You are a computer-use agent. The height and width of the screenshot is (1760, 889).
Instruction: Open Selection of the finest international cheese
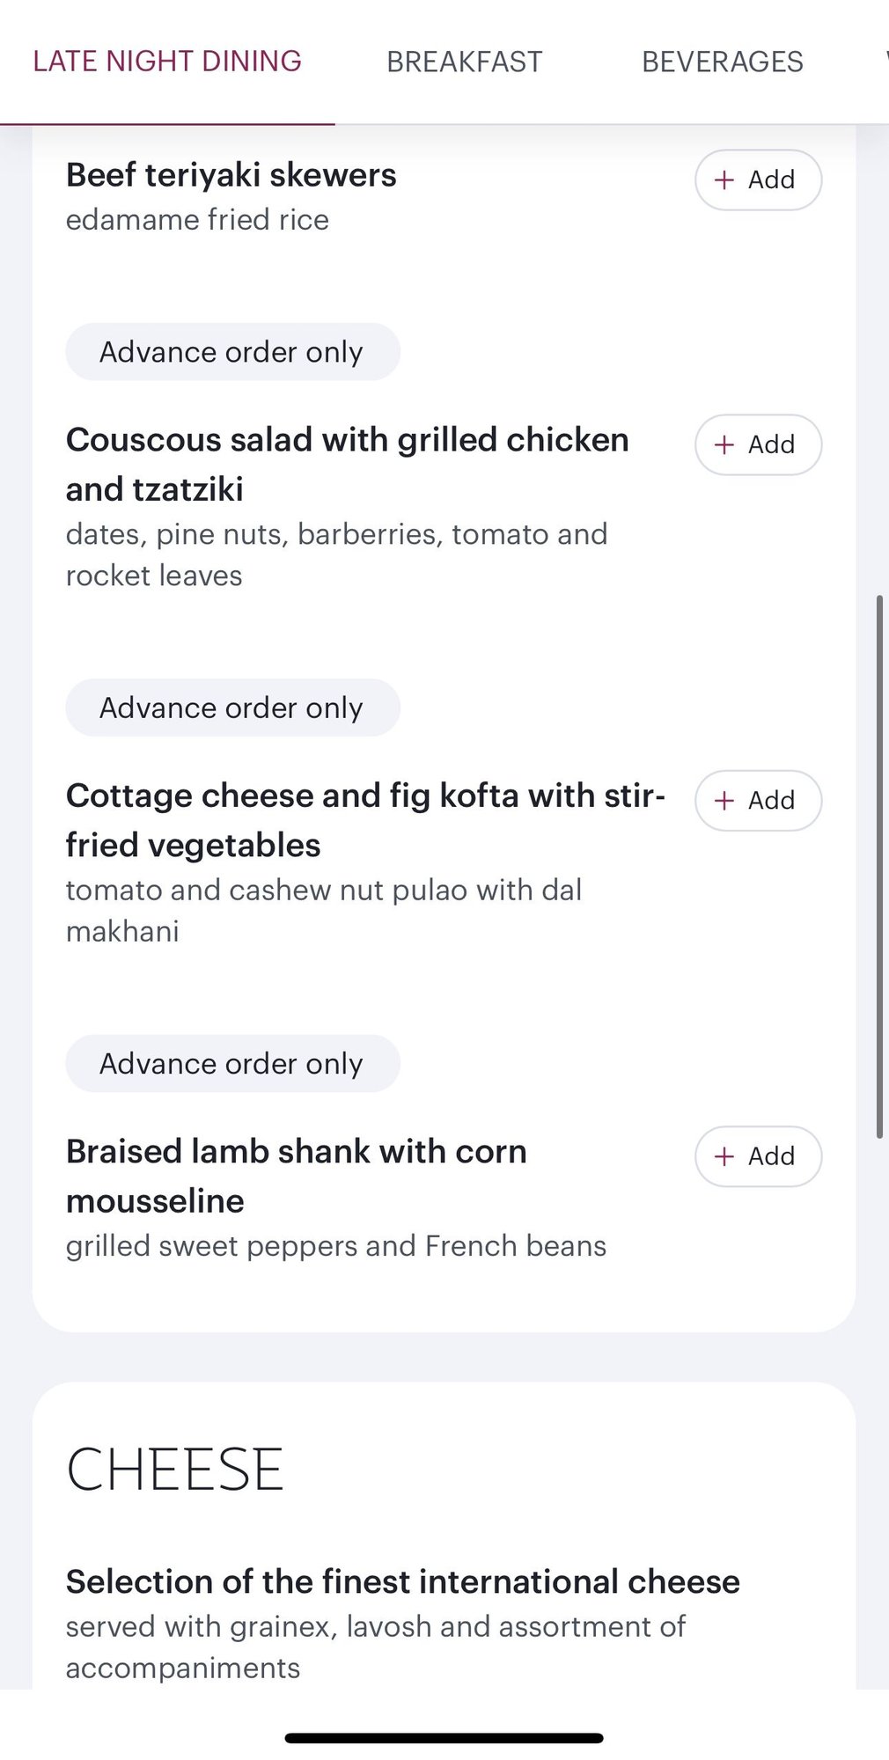pyautogui.click(x=402, y=1581)
